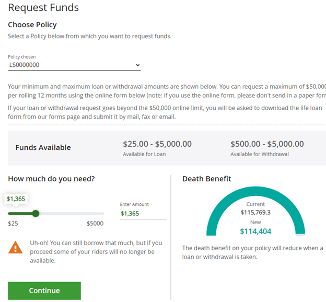Click the Death Benefit heading
The image size is (326, 302).
pyautogui.click(x=206, y=179)
